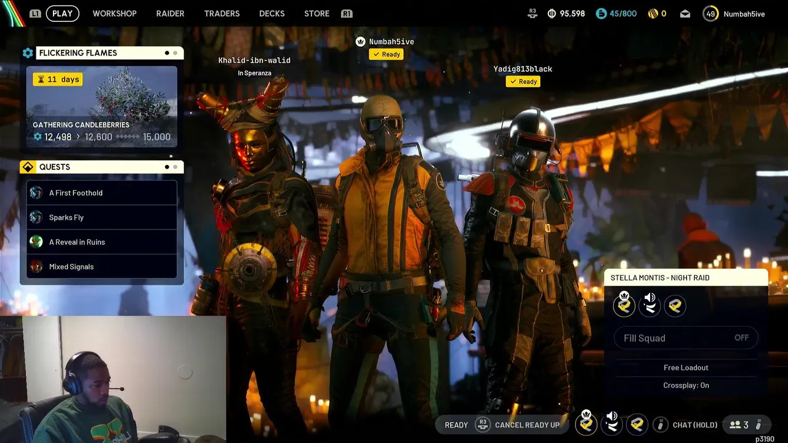This screenshot has height=443, width=788.
Task: Open the STORE tab
Action: point(316,14)
